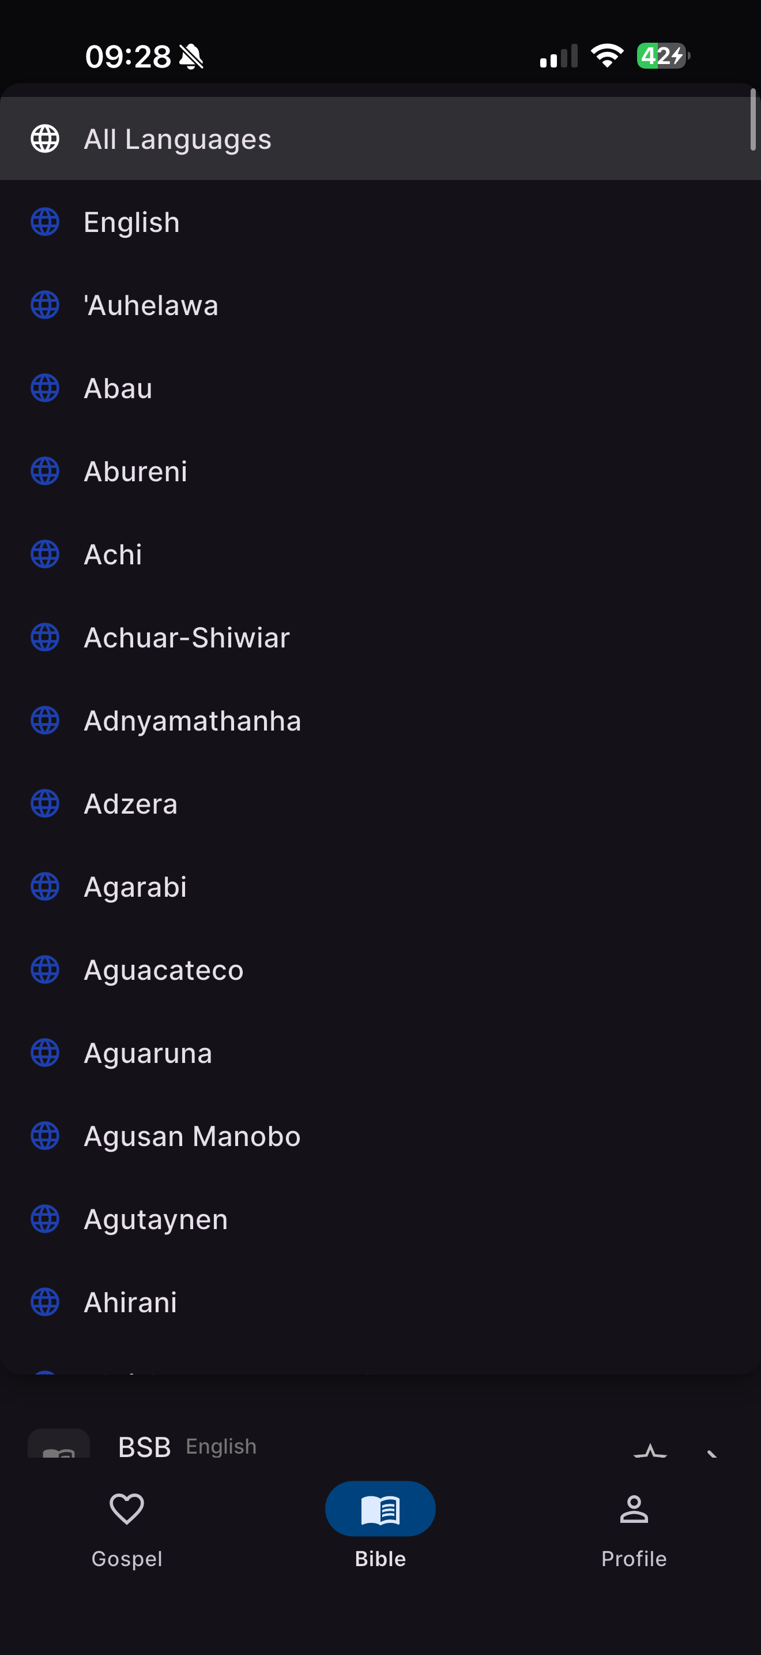761x1655 pixels.
Task: Click the globe icon beside Abau
Action: (45, 388)
